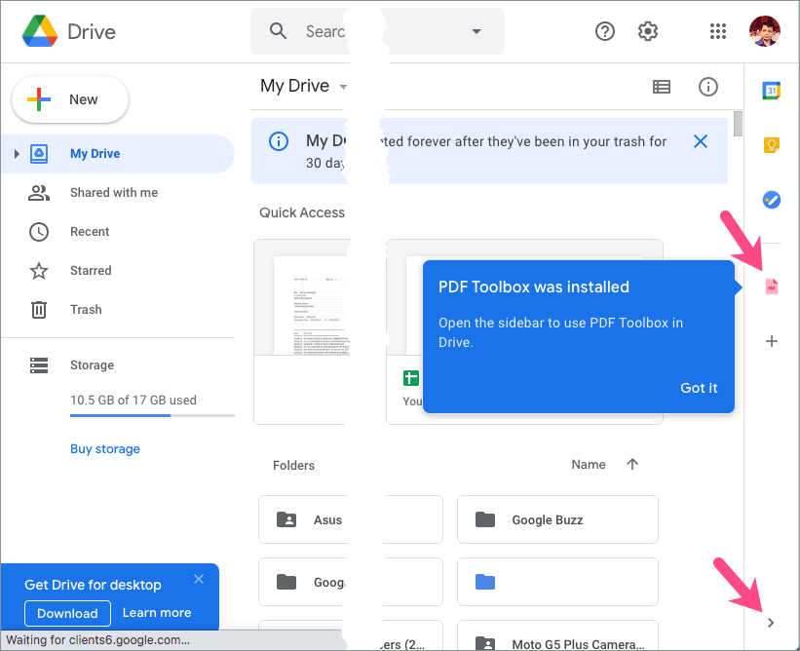Click Got it in PDF Toolbox popup
Screen dimensions: 800x651
tap(699, 388)
